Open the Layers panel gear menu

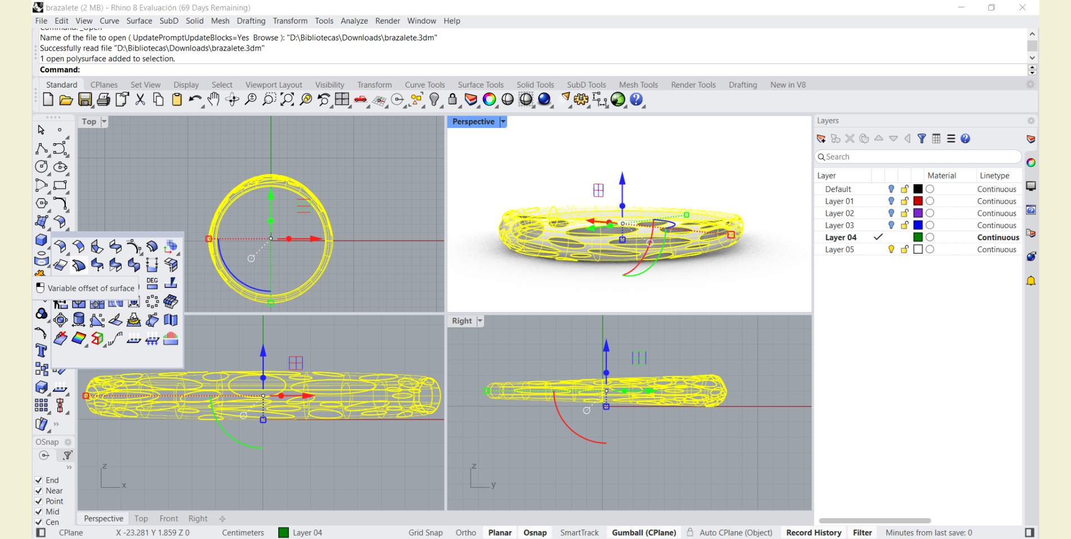tap(1031, 121)
